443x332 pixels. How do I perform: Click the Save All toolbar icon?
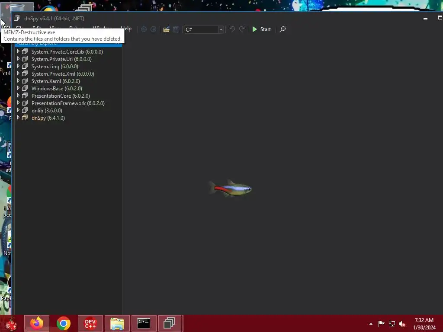(176, 29)
